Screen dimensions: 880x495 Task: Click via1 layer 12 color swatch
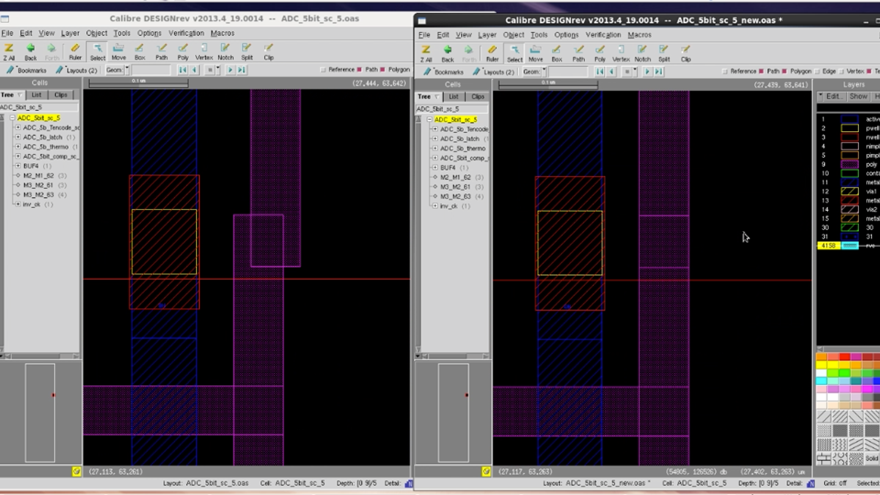coord(850,192)
